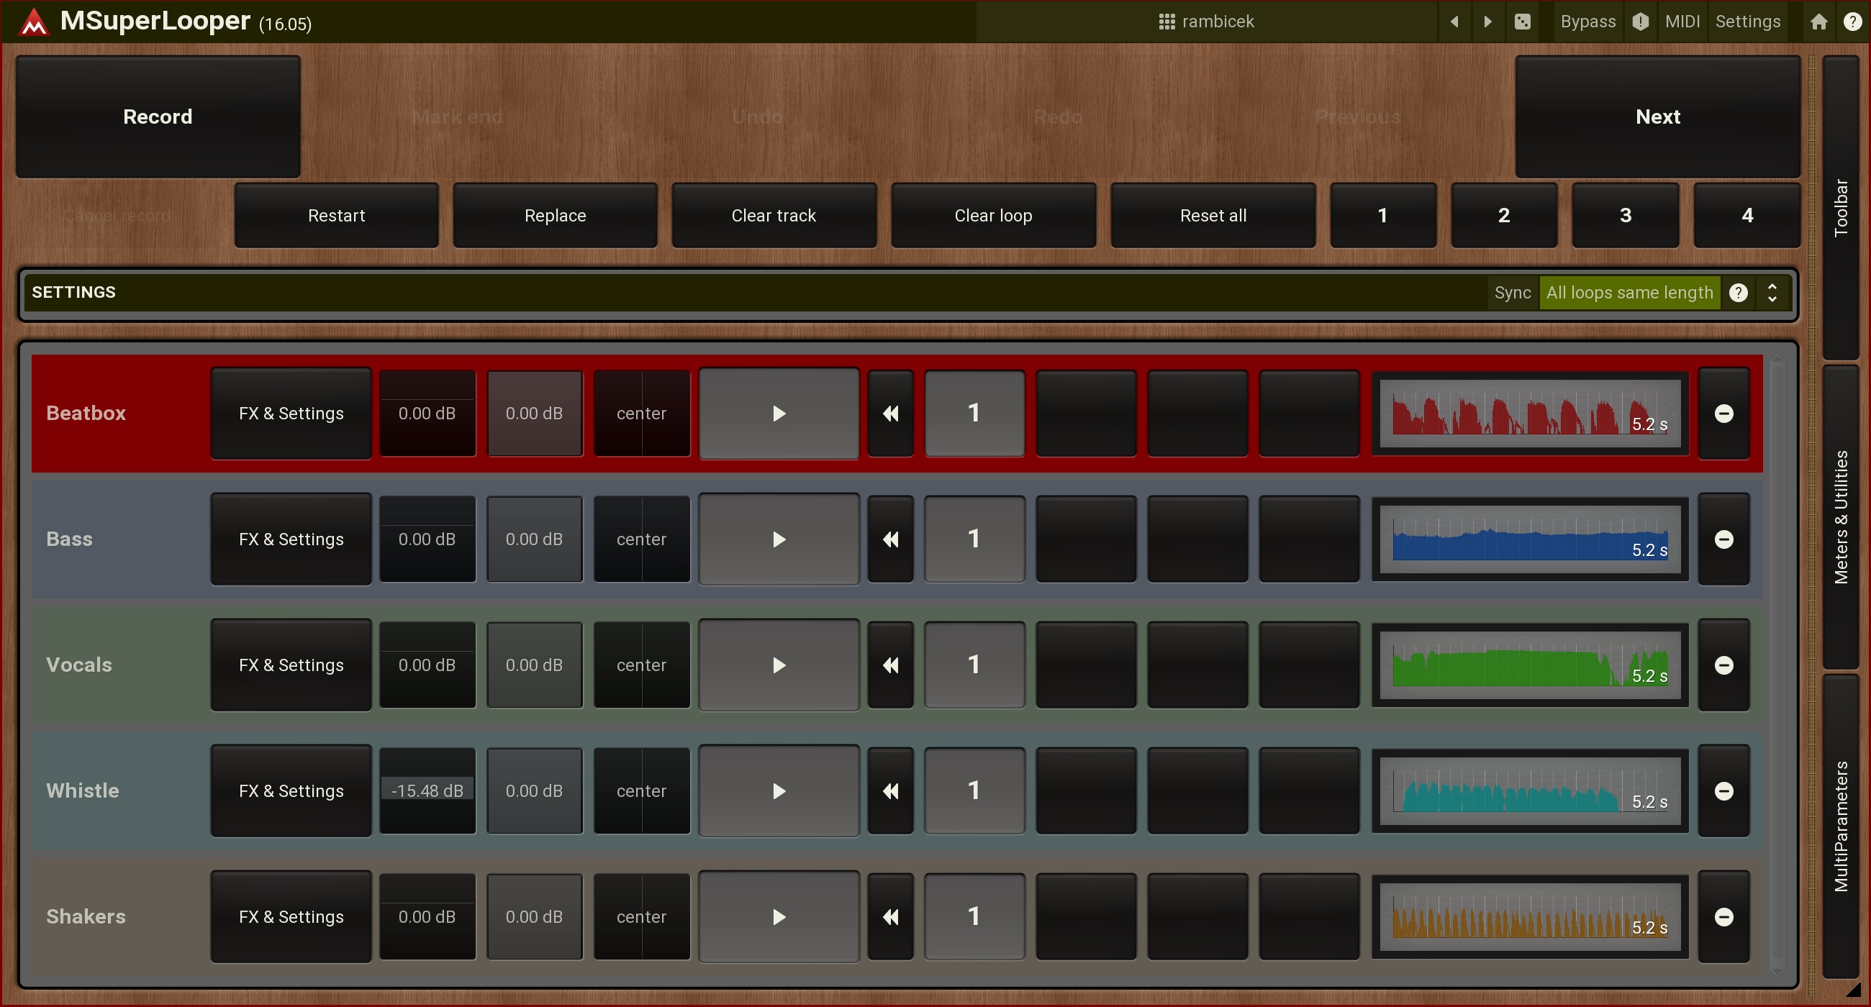This screenshot has height=1007, width=1871.
Task: Open Bass FX & Settings
Action: (x=291, y=539)
